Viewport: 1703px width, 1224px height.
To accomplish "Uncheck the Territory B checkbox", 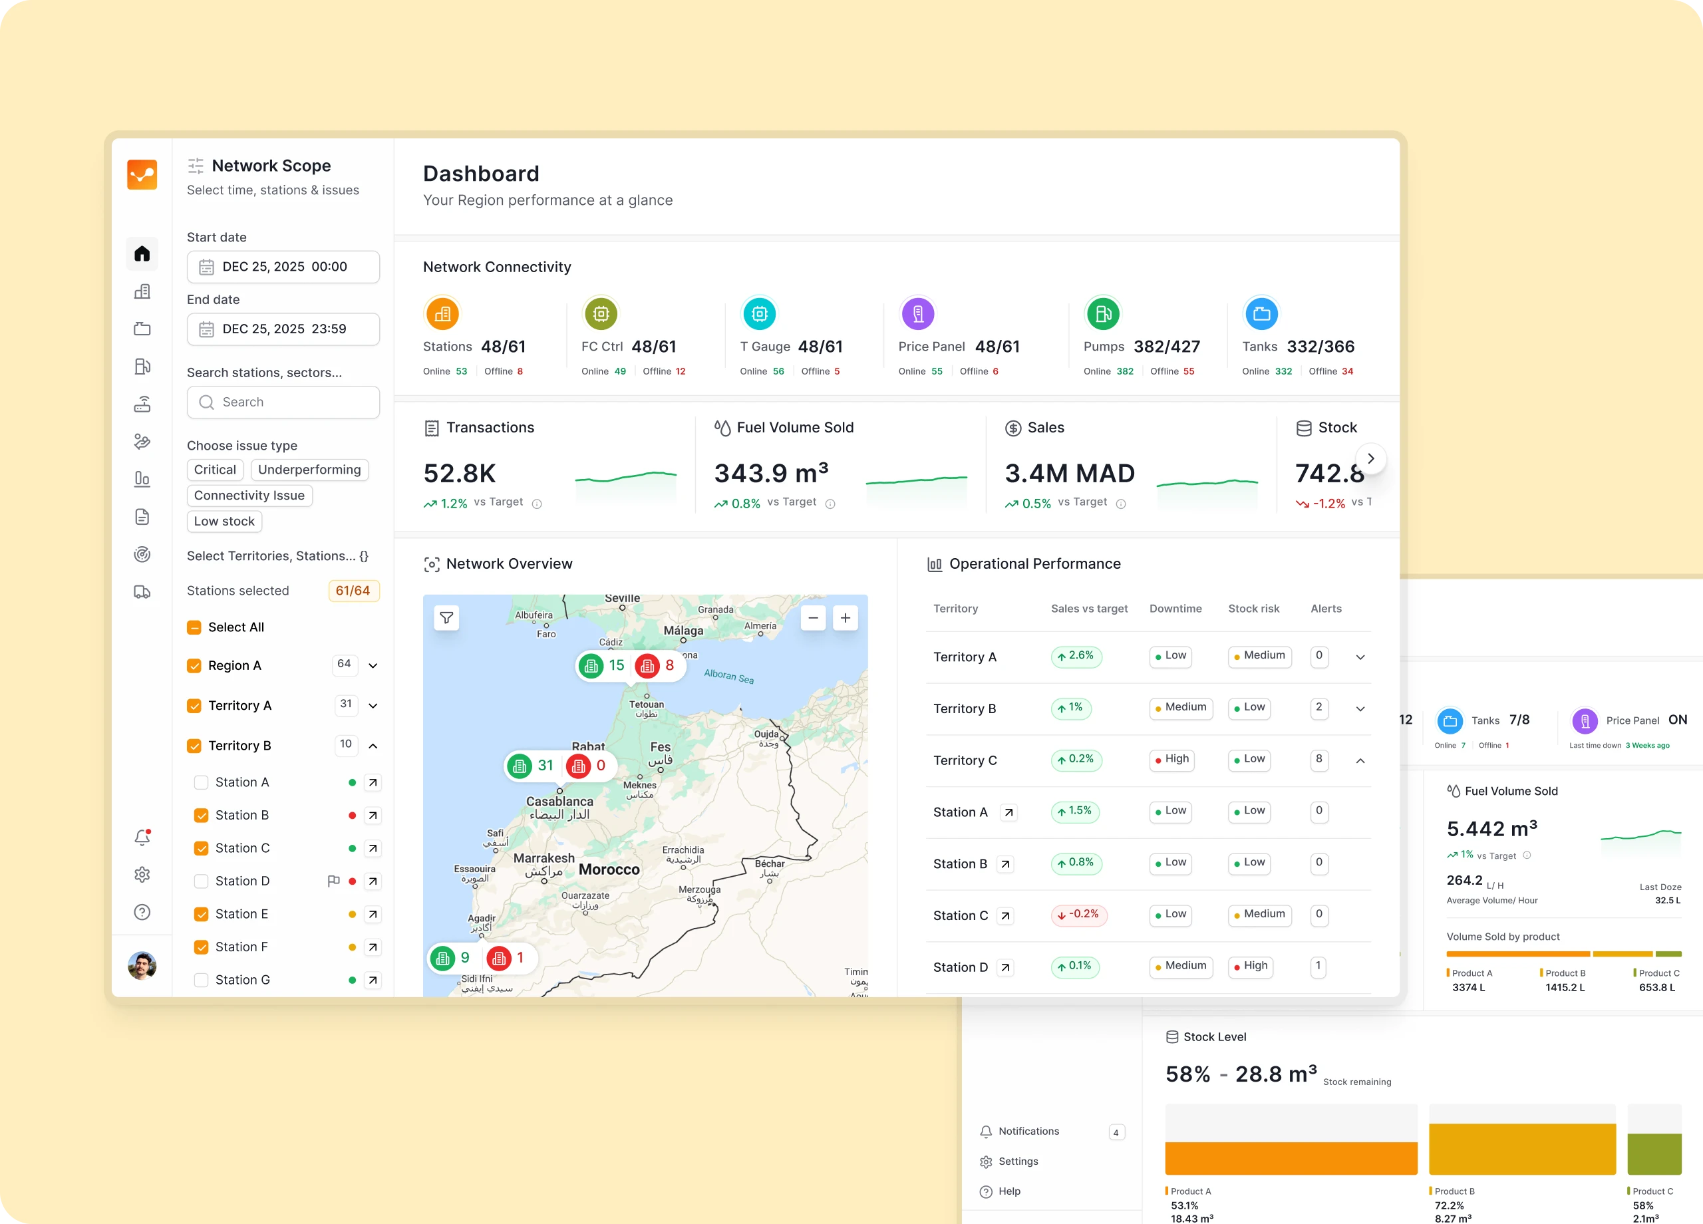I will [194, 746].
